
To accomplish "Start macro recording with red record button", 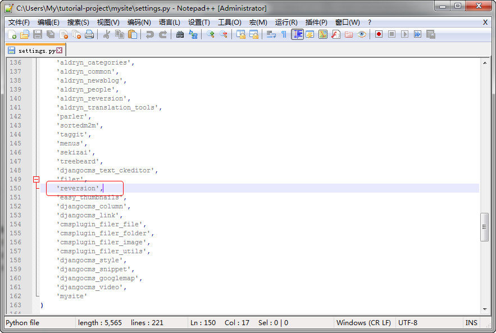I will 379,34.
